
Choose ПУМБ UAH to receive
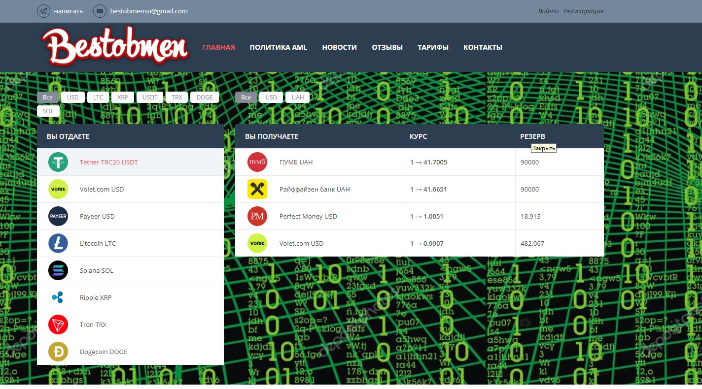[x=420, y=162]
